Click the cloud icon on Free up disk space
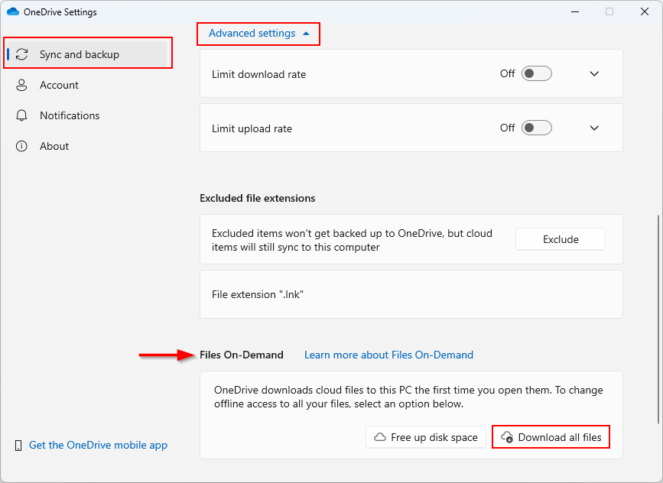 tap(380, 437)
